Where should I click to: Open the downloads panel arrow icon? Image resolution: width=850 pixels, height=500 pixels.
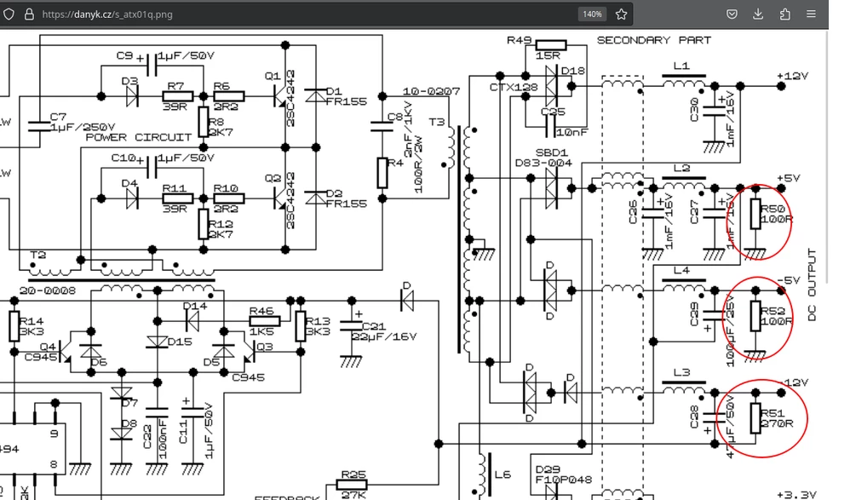pos(758,14)
